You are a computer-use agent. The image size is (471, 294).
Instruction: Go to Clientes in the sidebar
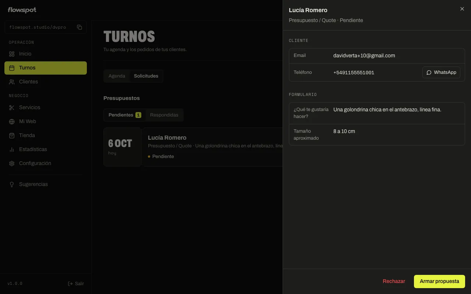(x=46, y=82)
